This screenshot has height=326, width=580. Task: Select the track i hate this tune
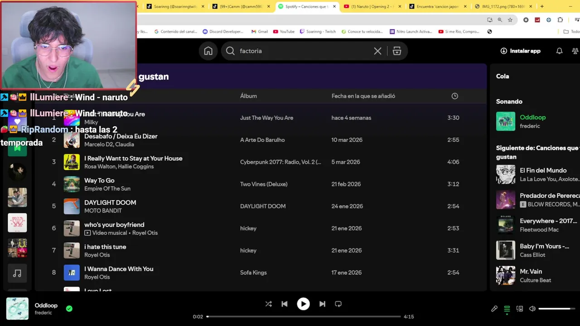point(105,247)
